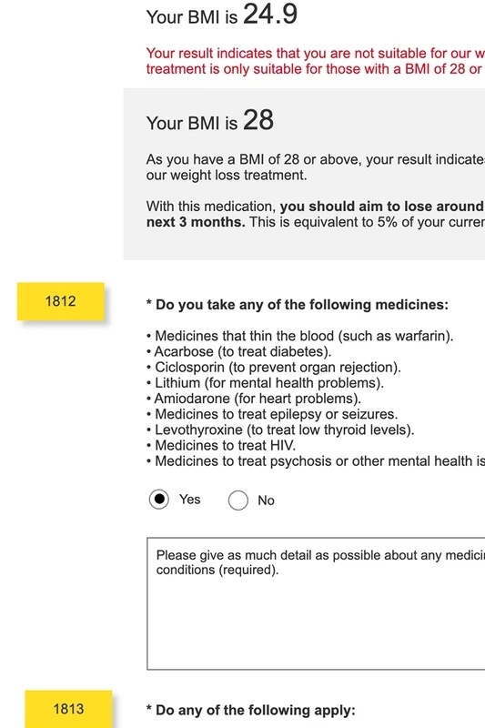The height and width of the screenshot is (728, 485).
Task: Click the 'Medicines to treat HIV' bullet item
Action: tap(221, 446)
